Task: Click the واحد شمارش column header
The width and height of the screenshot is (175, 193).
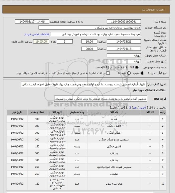Action: 77,112
